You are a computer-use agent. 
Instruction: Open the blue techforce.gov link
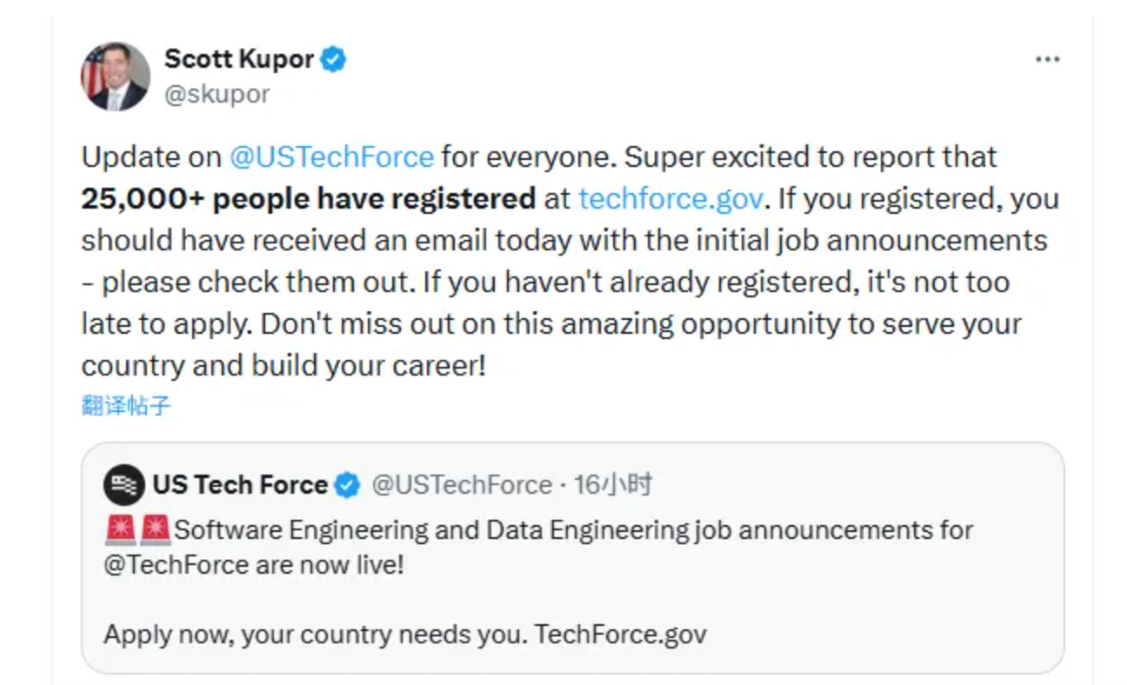pyautogui.click(x=670, y=198)
